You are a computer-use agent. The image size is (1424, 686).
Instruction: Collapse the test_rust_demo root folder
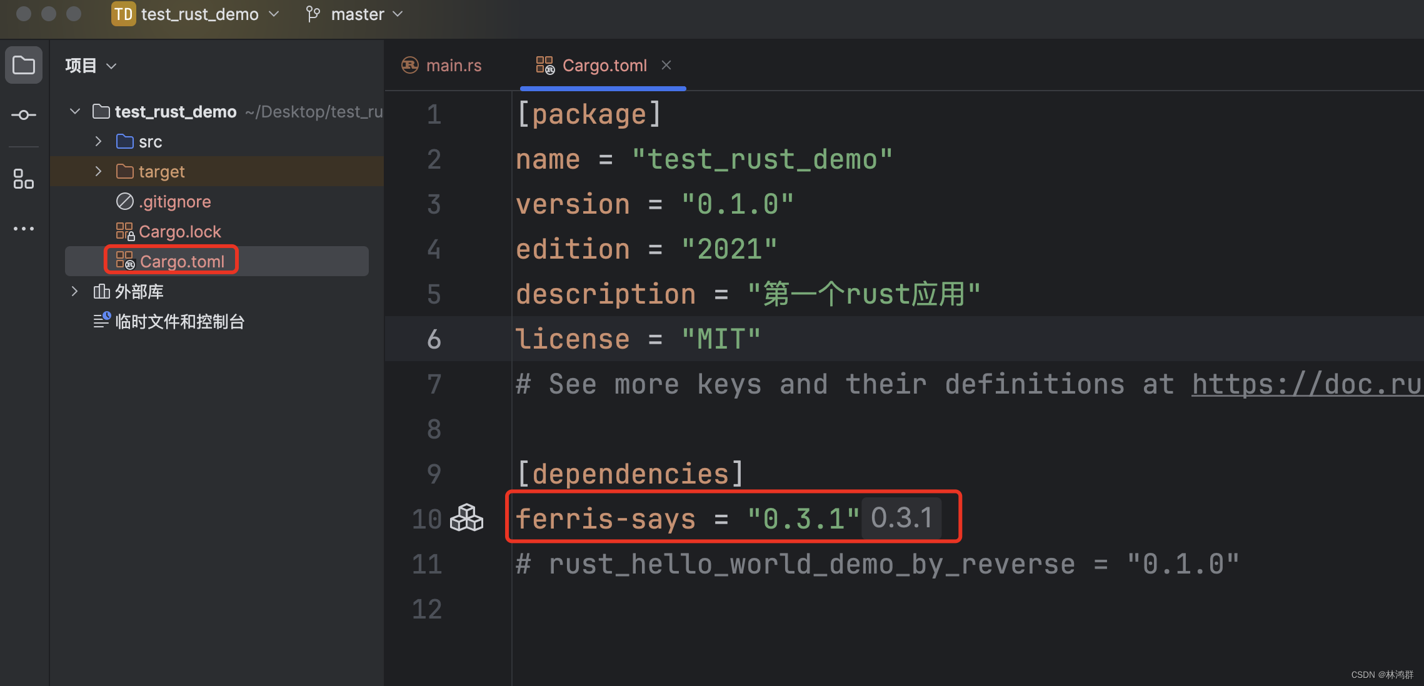75,112
